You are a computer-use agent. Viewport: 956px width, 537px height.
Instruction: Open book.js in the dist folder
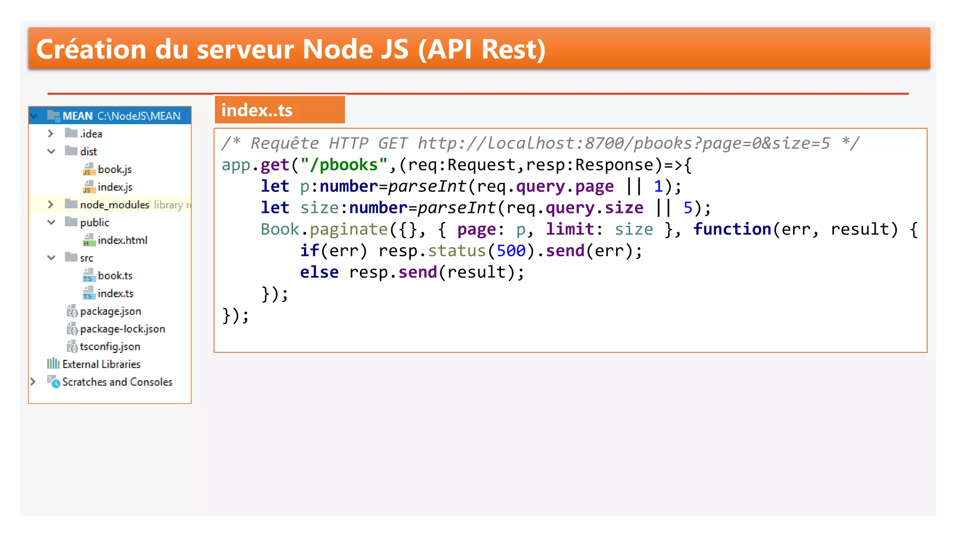tap(114, 169)
